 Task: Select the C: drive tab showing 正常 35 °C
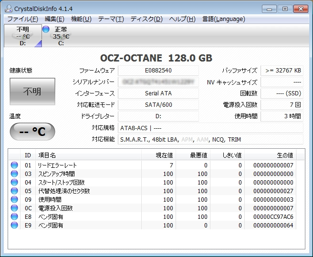point(61,36)
